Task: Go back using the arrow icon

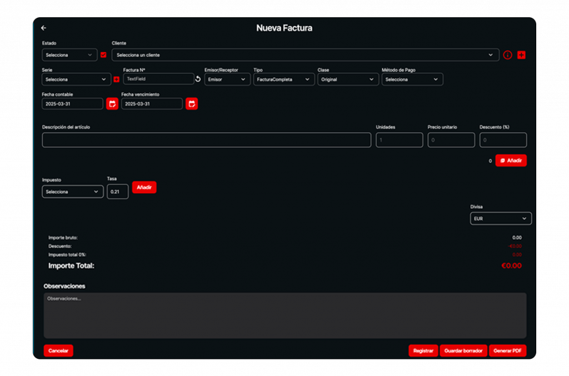Action: tap(44, 28)
